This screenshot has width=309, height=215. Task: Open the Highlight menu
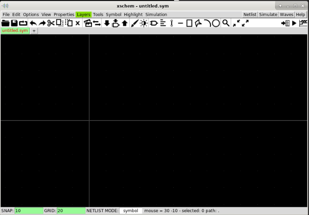click(133, 15)
